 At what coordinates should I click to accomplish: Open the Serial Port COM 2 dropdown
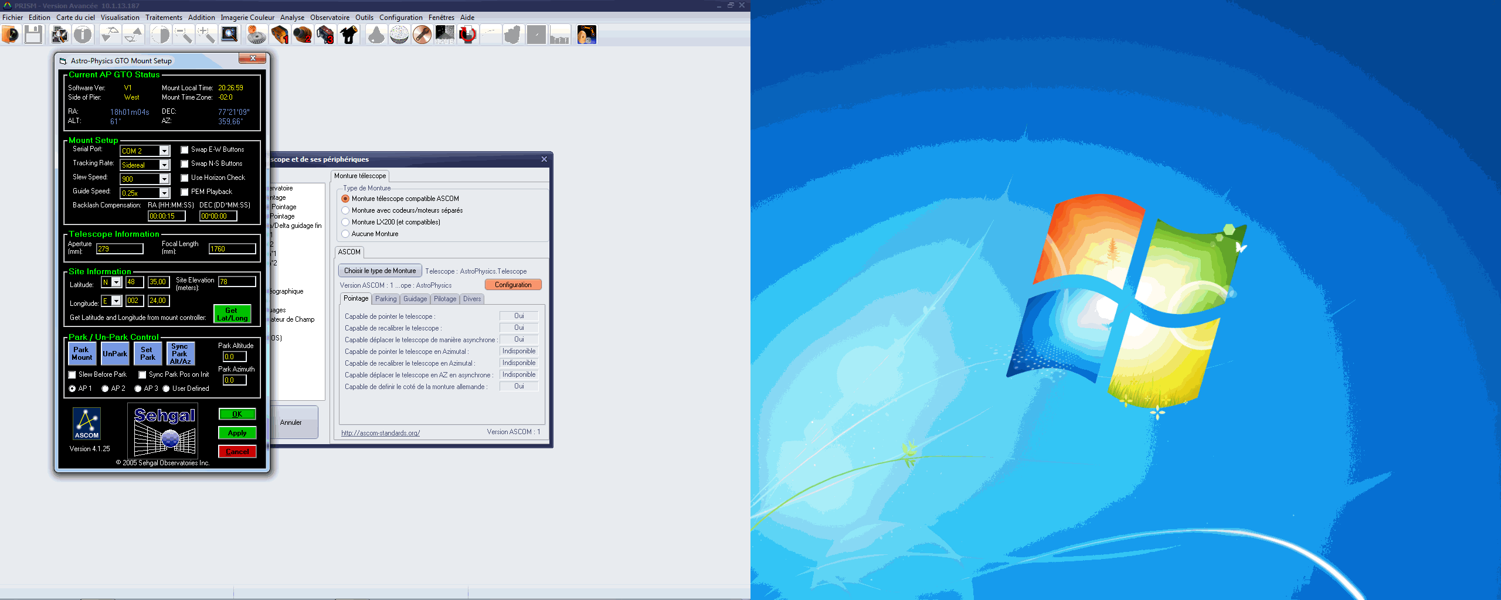164,151
